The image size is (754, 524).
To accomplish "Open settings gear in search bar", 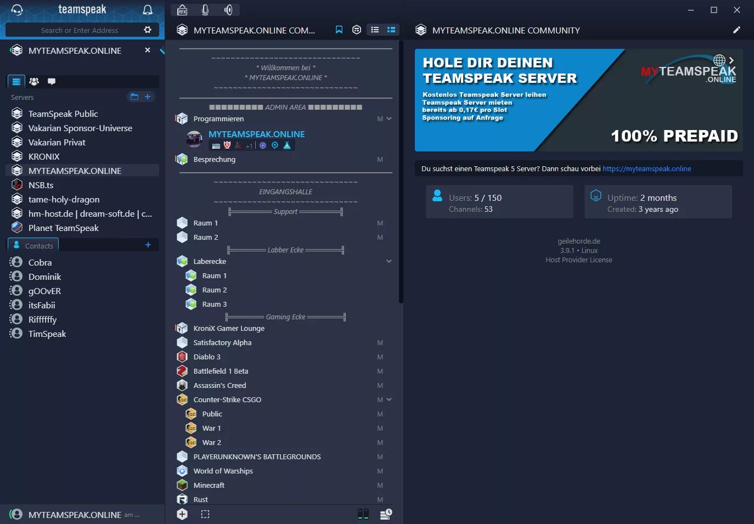I will click(148, 30).
